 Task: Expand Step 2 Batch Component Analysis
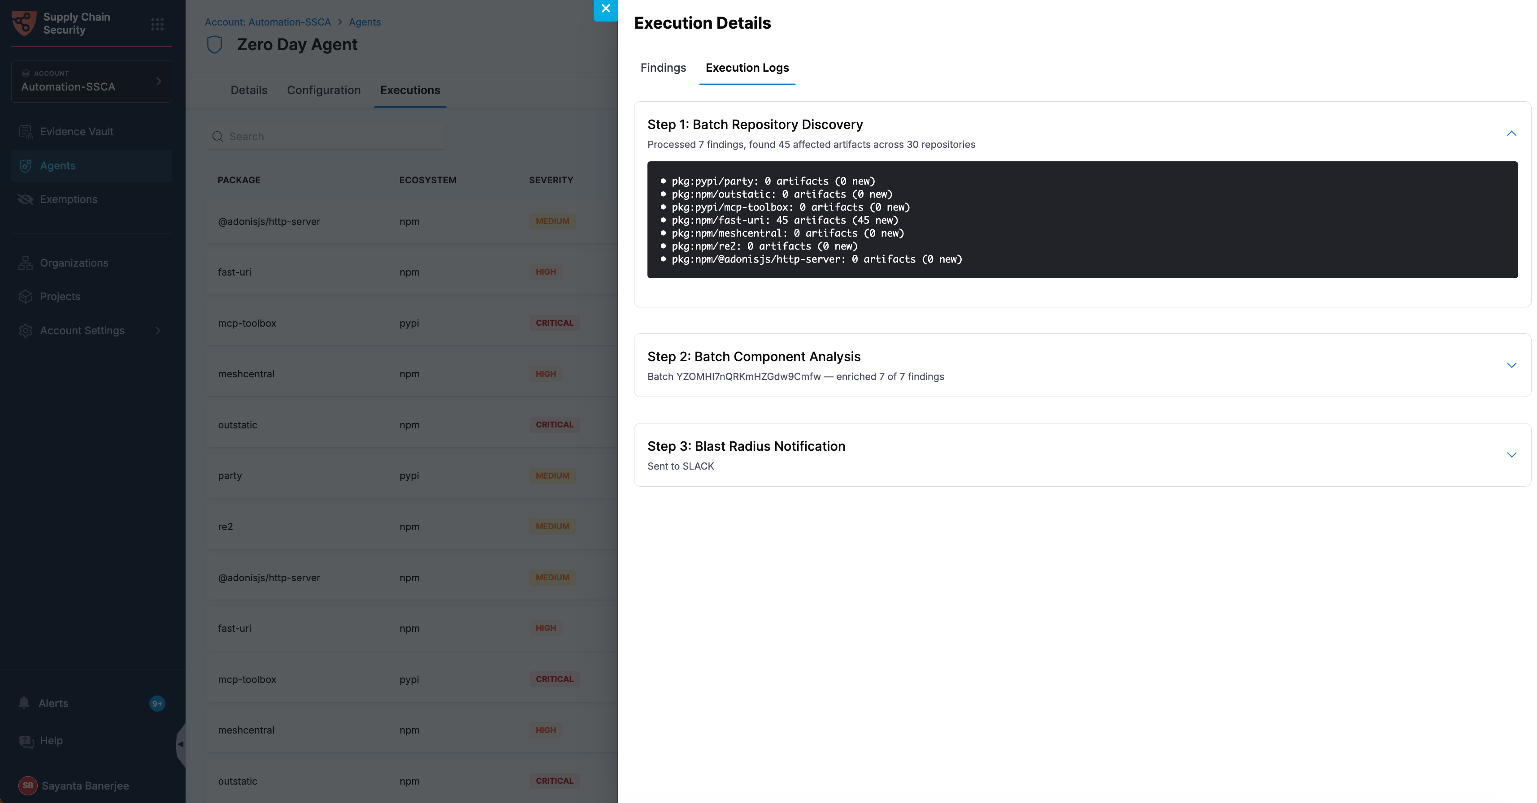click(1511, 366)
